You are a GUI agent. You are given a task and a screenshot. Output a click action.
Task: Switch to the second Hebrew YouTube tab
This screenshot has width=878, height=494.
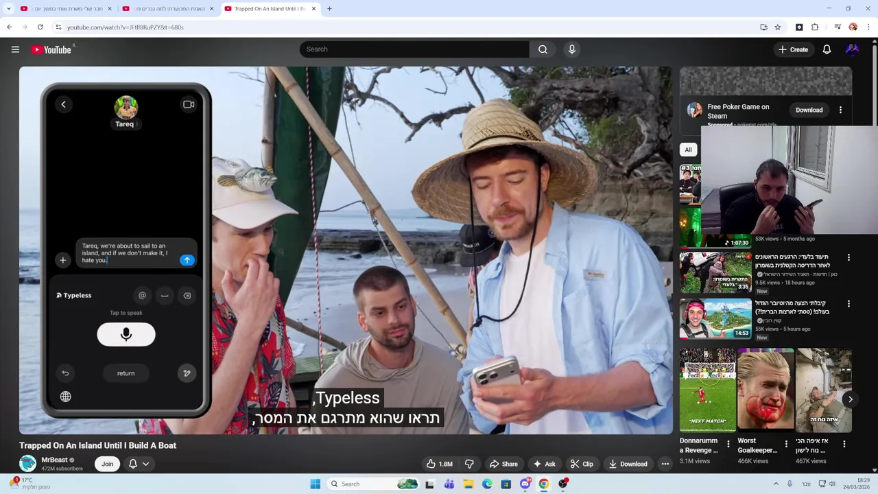(167, 9)
